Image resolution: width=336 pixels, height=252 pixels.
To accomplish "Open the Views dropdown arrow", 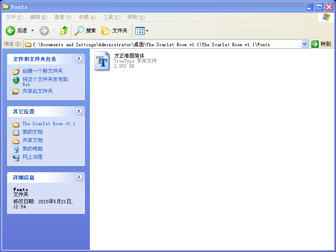I will 147,31.
